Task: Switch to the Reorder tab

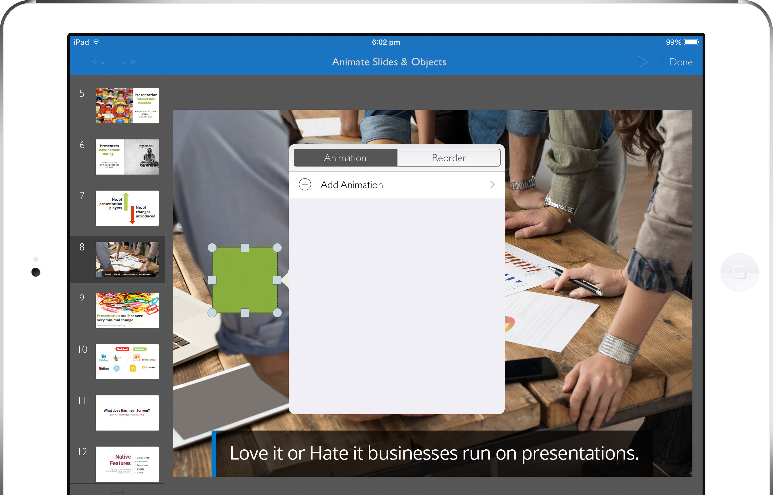Action: (x=449, y=158)
